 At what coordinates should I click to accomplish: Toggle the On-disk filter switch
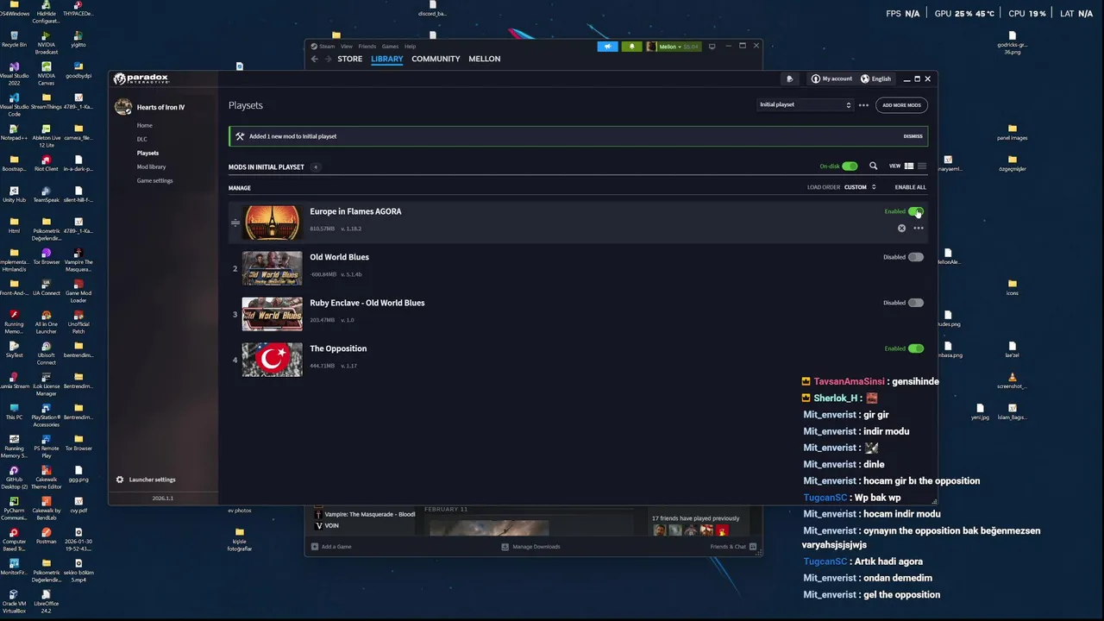point(850,166)
